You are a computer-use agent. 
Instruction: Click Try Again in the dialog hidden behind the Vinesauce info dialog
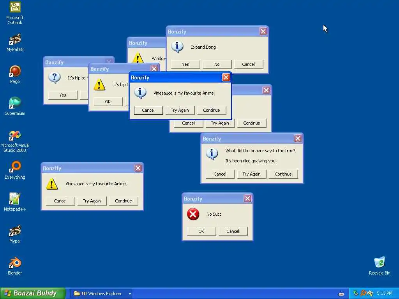point(220,123)
